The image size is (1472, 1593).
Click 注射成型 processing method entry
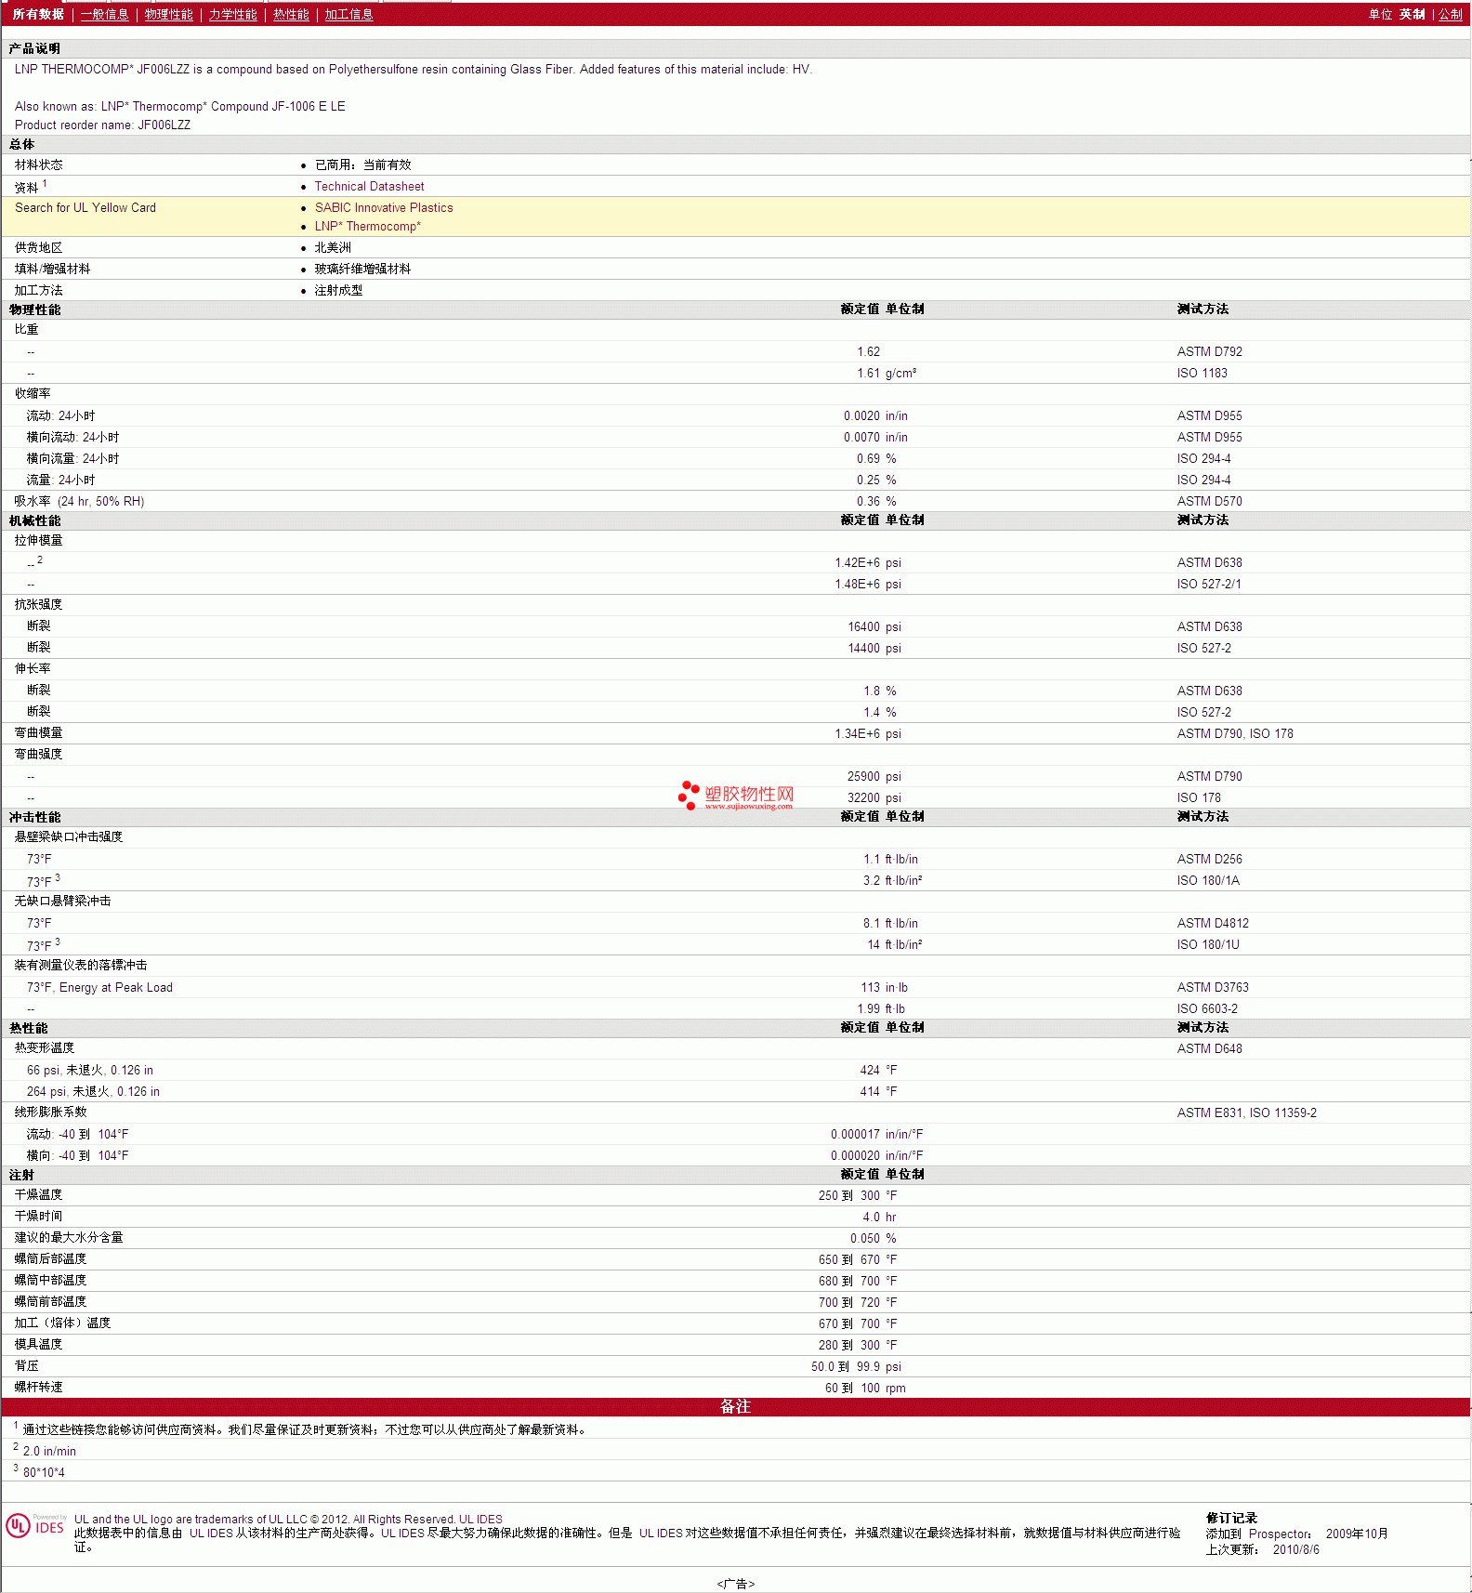[x=338, y=290]
